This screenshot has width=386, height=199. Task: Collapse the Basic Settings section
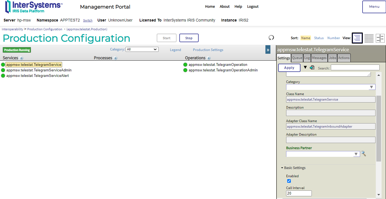tap(293, 168)
